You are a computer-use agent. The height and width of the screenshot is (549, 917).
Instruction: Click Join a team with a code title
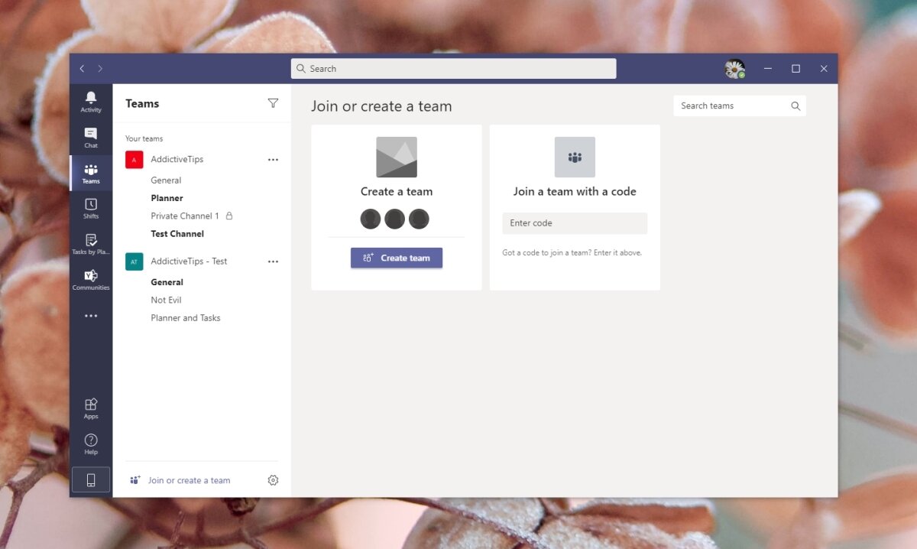point(575,192)
